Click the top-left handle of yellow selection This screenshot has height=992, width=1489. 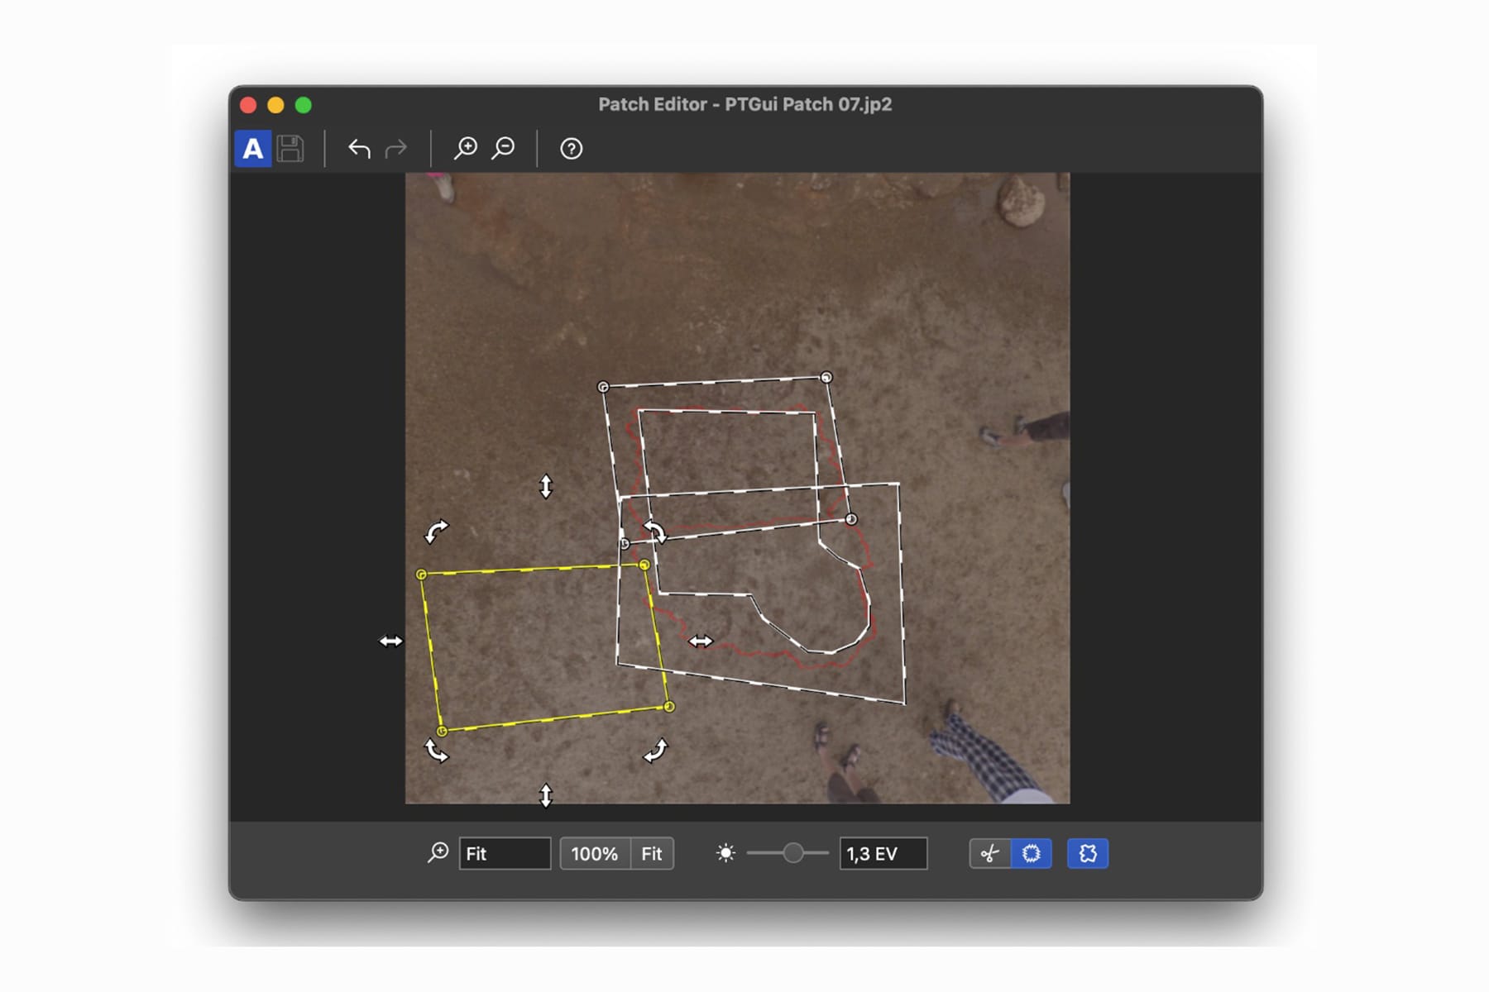(x=422, y=575)
